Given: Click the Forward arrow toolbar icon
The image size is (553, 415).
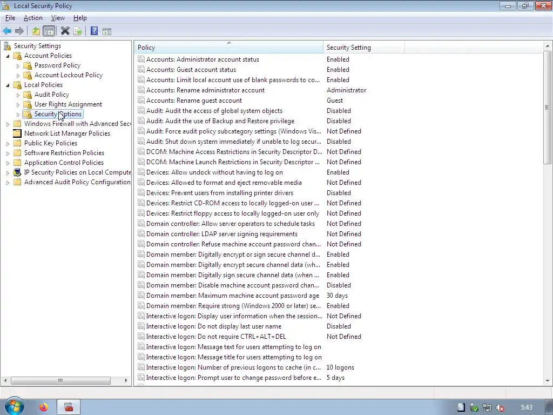Looking at the screenshot, I should 19,31.
